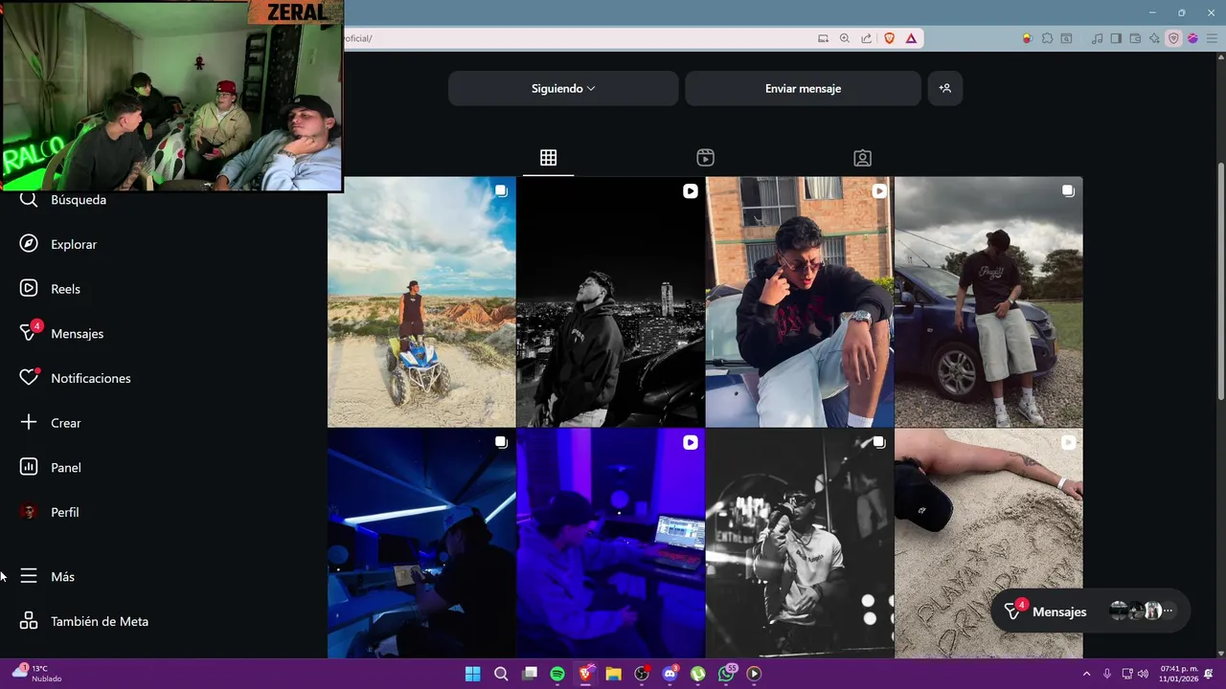Click the Brave Shields lion icon

[889, 38]
